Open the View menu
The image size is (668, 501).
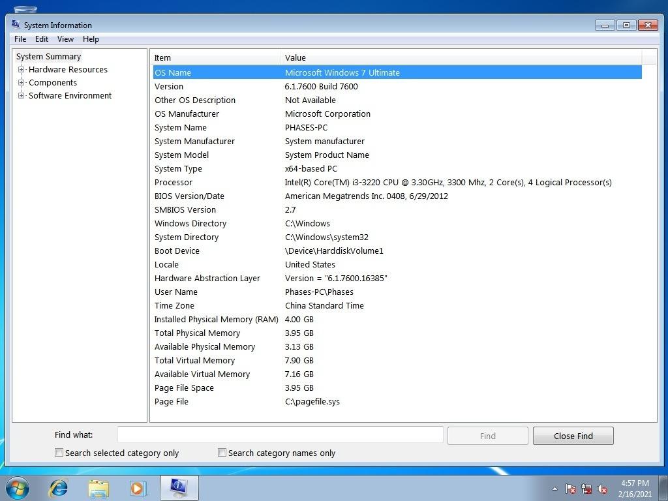[65, 38]
